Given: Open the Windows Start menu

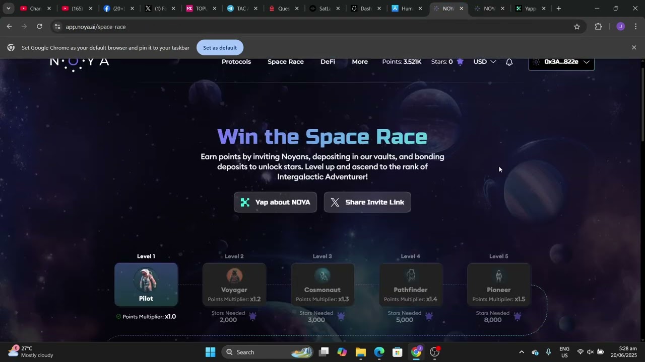Looking at the screenshot, I should pos(211,352).
